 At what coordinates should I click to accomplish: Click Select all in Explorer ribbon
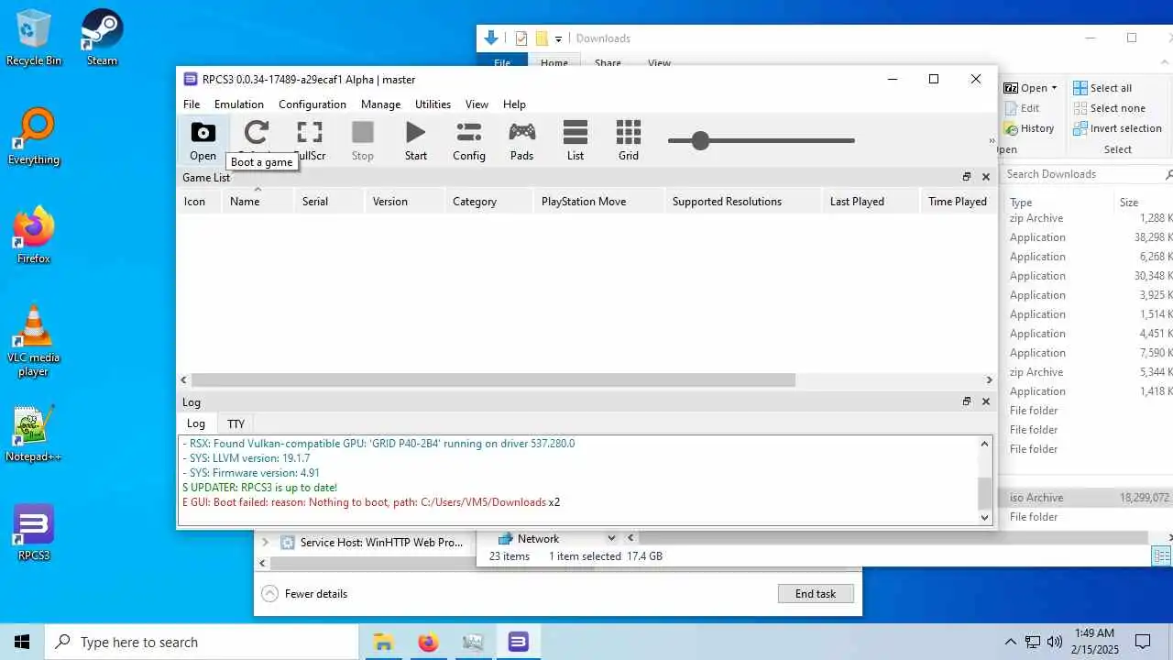point(1102,88)
